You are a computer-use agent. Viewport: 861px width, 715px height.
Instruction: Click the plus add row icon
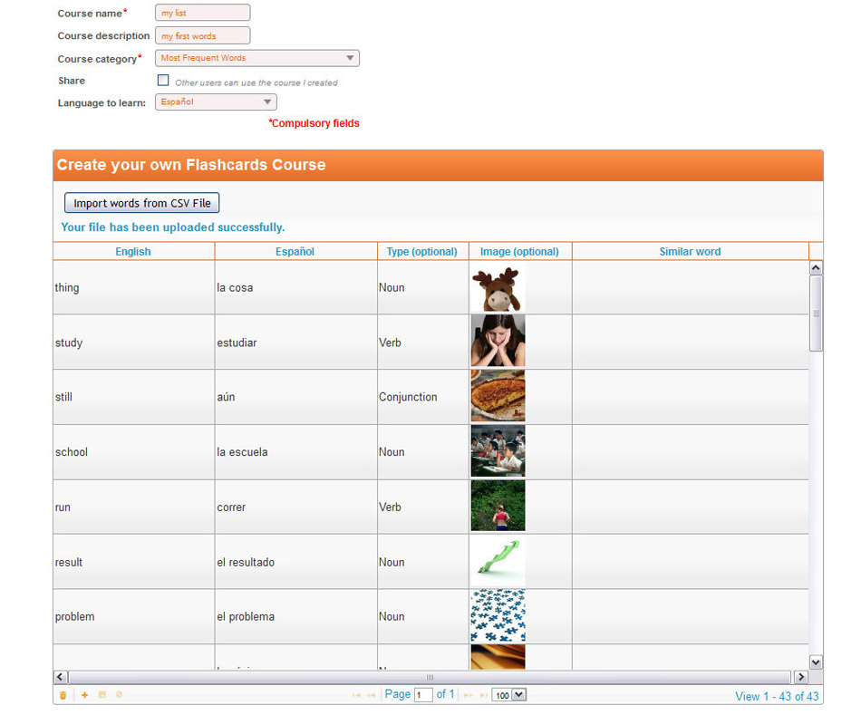click(x=85, y=695)
